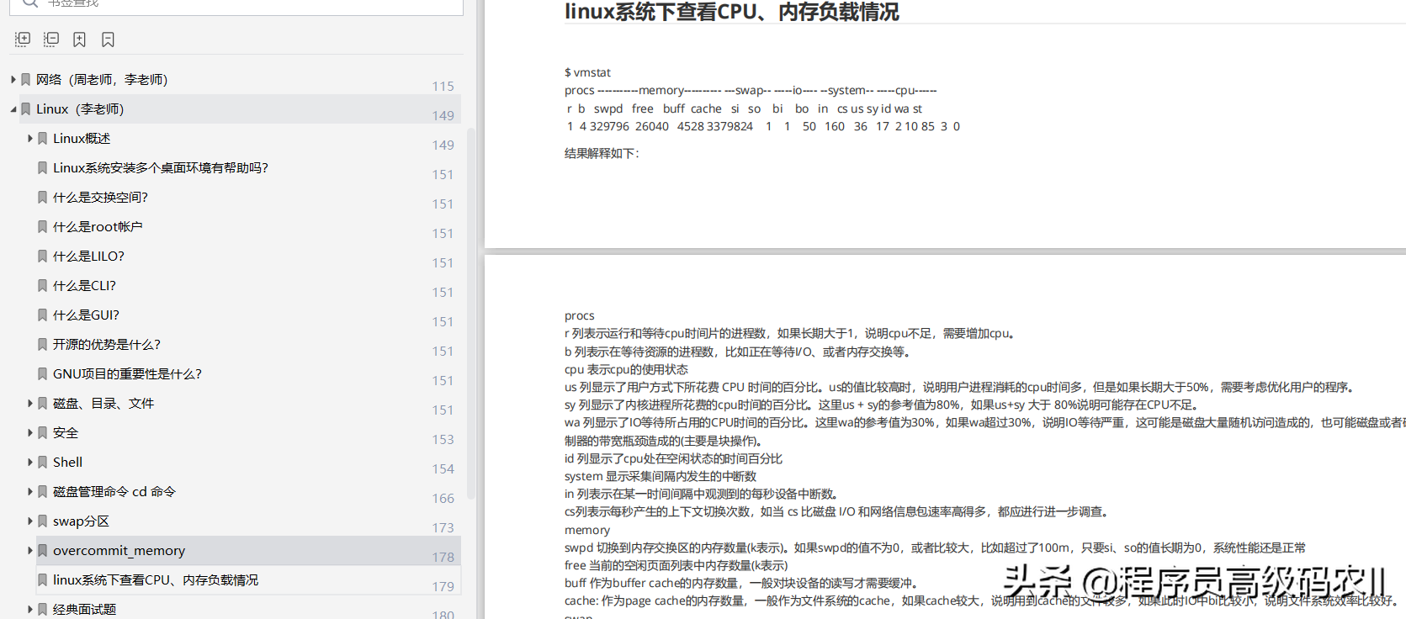The width and height of the screenshot is (1406, 619).
Task: Open bookmark 磁盘、目录、文件
Action: tap(103, 403)
